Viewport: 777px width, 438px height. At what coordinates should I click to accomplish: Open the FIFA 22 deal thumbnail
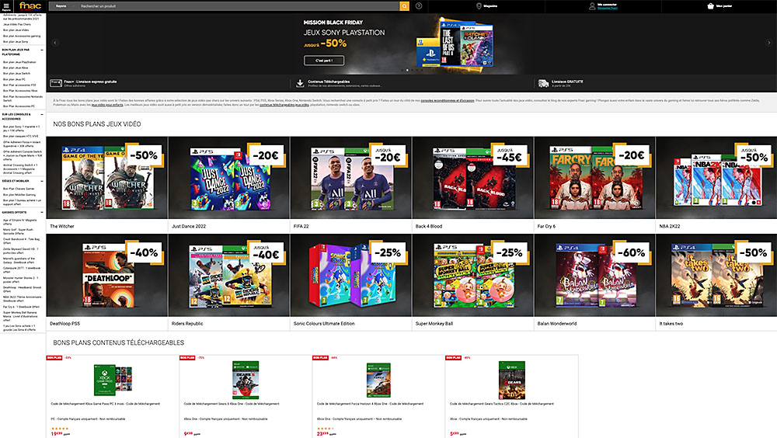tap(350, 178)
